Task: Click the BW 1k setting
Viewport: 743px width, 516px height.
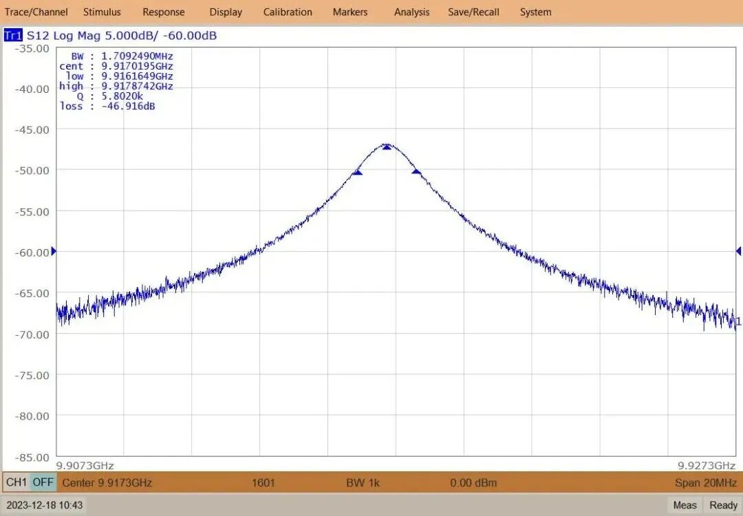Action: [363, 483]
